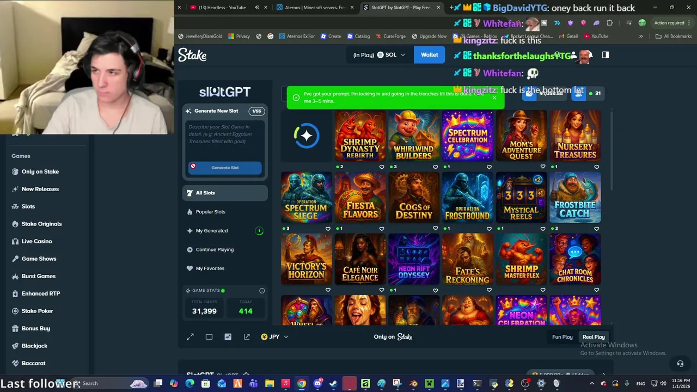Favorite the Nursery Treasures slot

click(597, 167)
